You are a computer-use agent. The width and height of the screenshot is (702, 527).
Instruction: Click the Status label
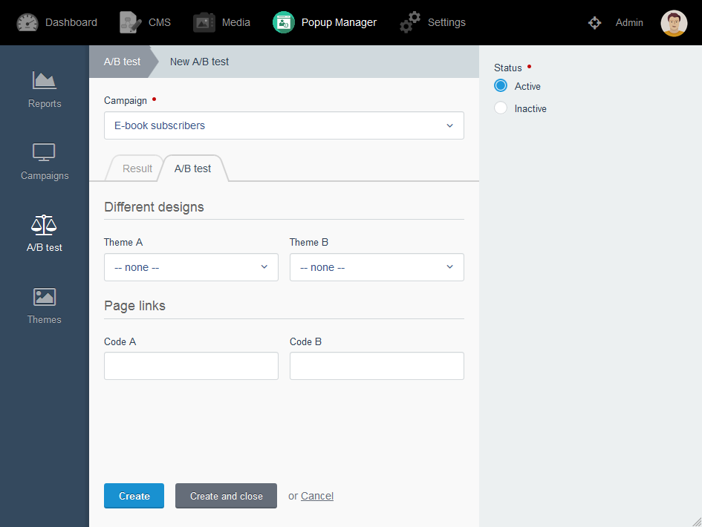[x=507, y=68]
